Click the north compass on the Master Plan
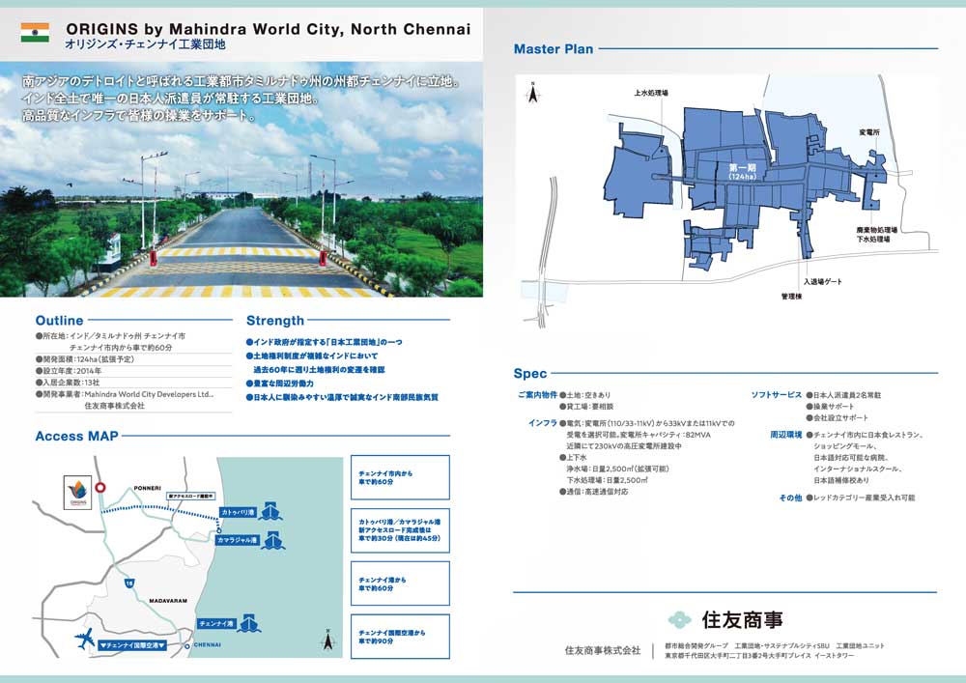 533,93
